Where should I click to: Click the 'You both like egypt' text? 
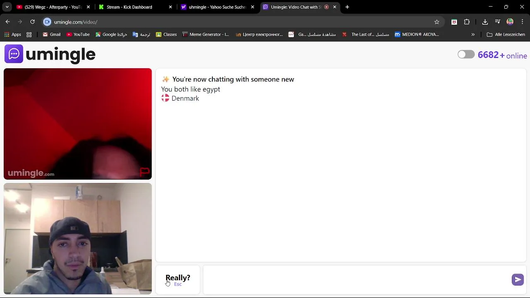191,89
